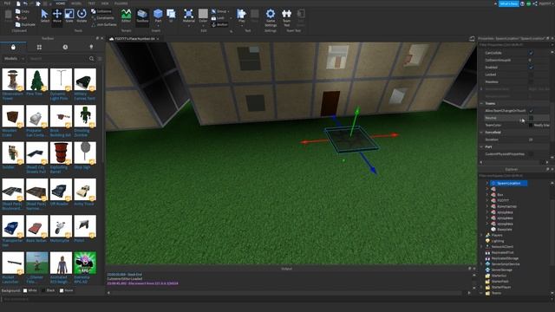The image size is (555, 312).
Task: Collapse the Part property section
Action: coord(481,146)
